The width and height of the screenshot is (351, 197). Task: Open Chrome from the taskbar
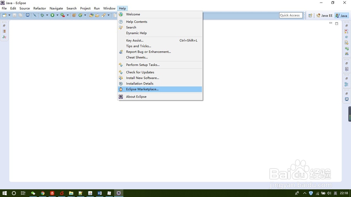(42, 193)
